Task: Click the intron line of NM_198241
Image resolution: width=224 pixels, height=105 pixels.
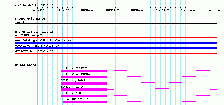Action: [162, 82]
